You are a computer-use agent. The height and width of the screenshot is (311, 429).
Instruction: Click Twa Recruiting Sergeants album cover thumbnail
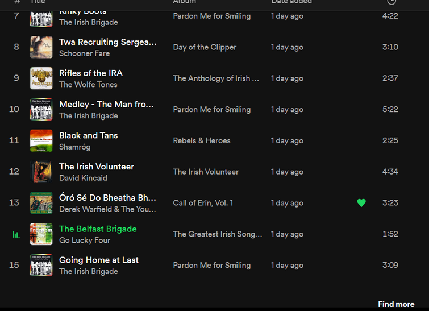41,47
